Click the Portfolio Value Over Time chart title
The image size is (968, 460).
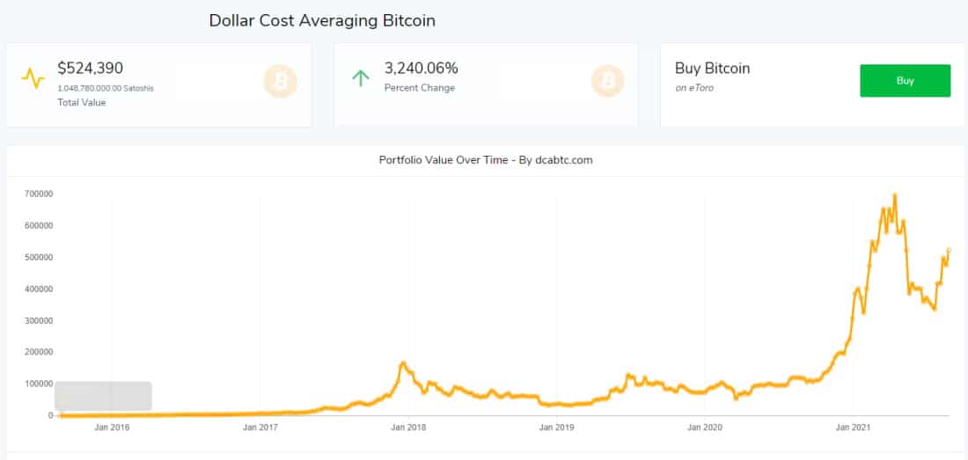(x=486, y=160)
